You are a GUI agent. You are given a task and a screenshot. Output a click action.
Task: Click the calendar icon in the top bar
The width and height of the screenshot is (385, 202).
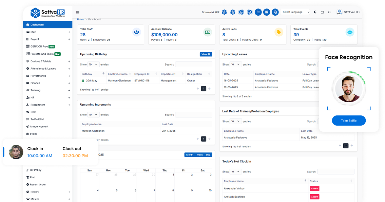322,12
